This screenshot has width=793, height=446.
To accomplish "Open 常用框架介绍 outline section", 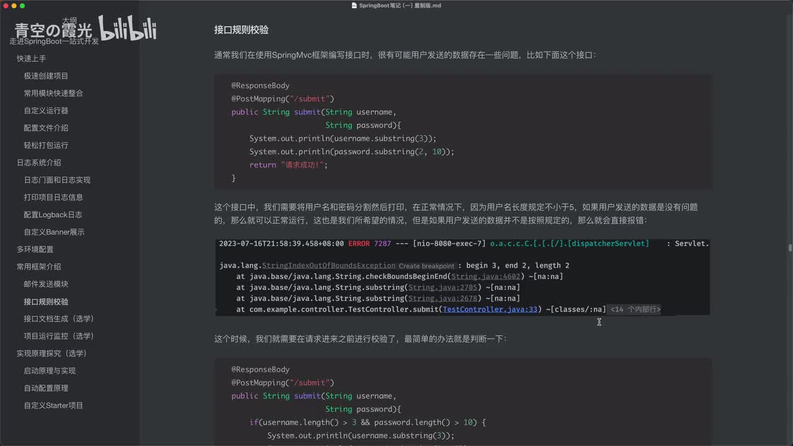I will click(x=38, y=266).
